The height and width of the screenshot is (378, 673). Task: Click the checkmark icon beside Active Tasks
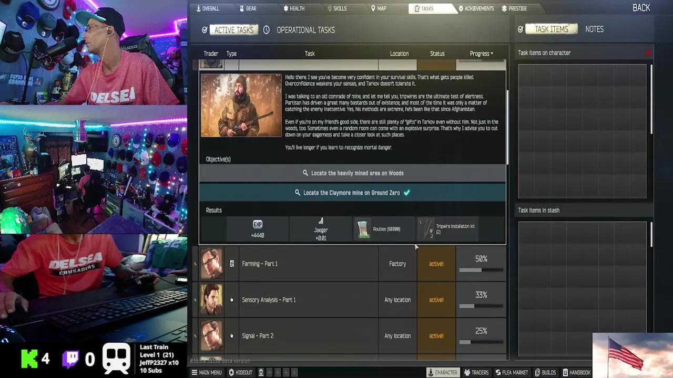(205, 30)
